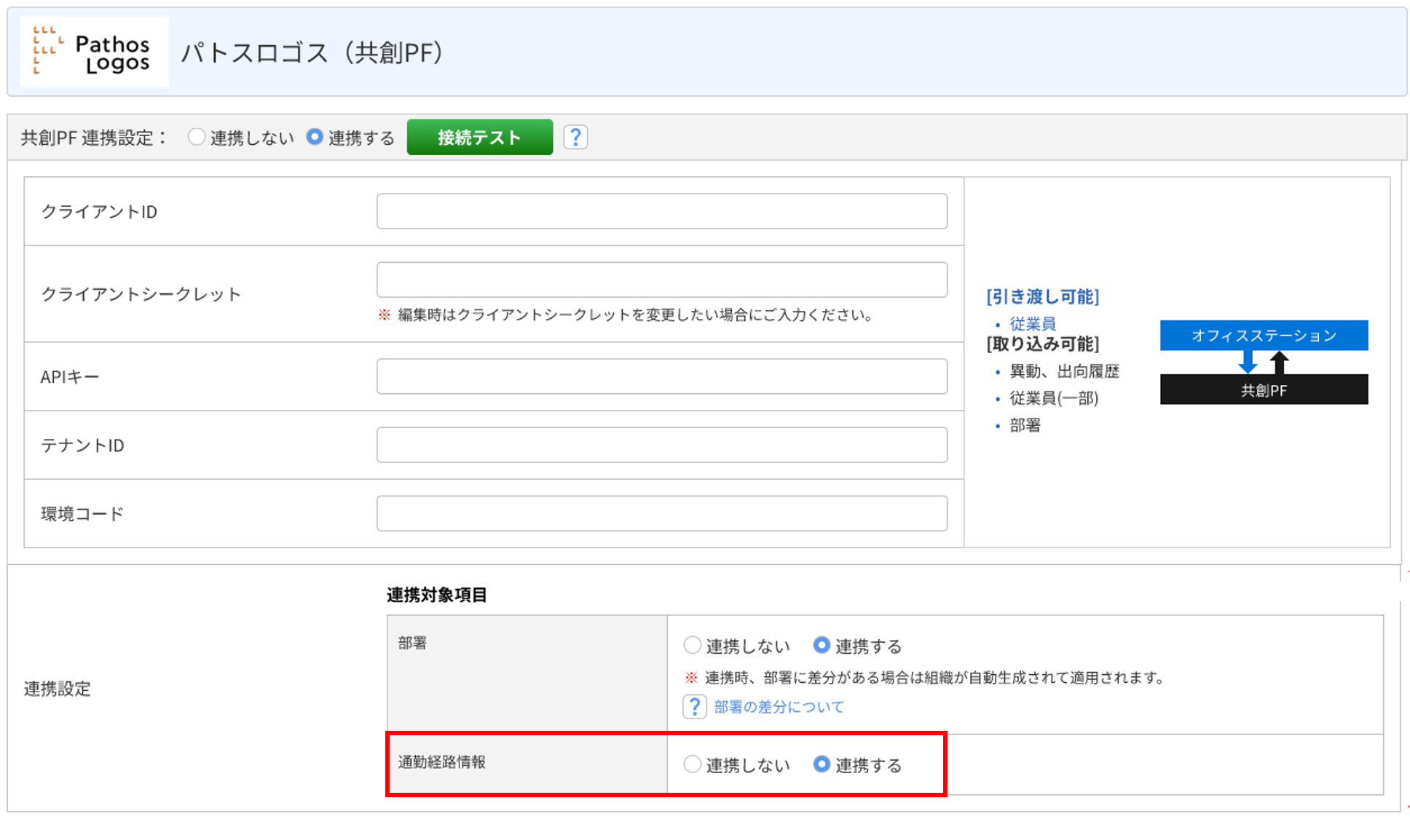Select 連携しない for 共創PF連携設定
Viewport: 1410px width, 819px height.
[x=196, y=137]
